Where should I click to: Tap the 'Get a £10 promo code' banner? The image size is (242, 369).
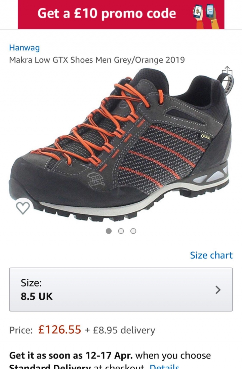click(x=121, y=14)
